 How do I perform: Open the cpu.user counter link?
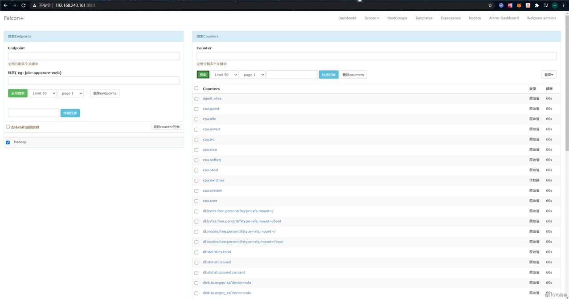210,201
